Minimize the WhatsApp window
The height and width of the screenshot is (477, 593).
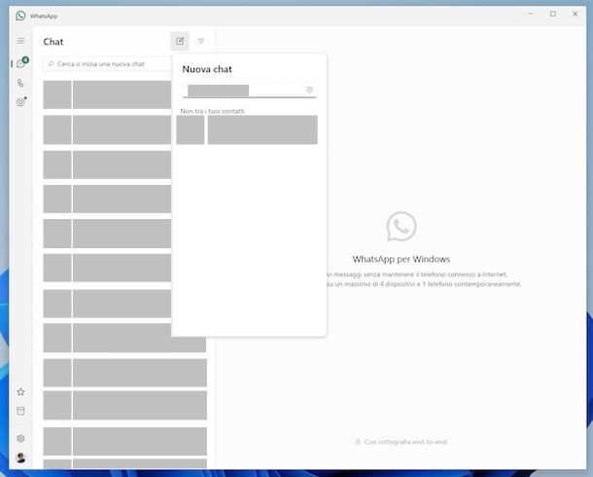coord(532,14)
